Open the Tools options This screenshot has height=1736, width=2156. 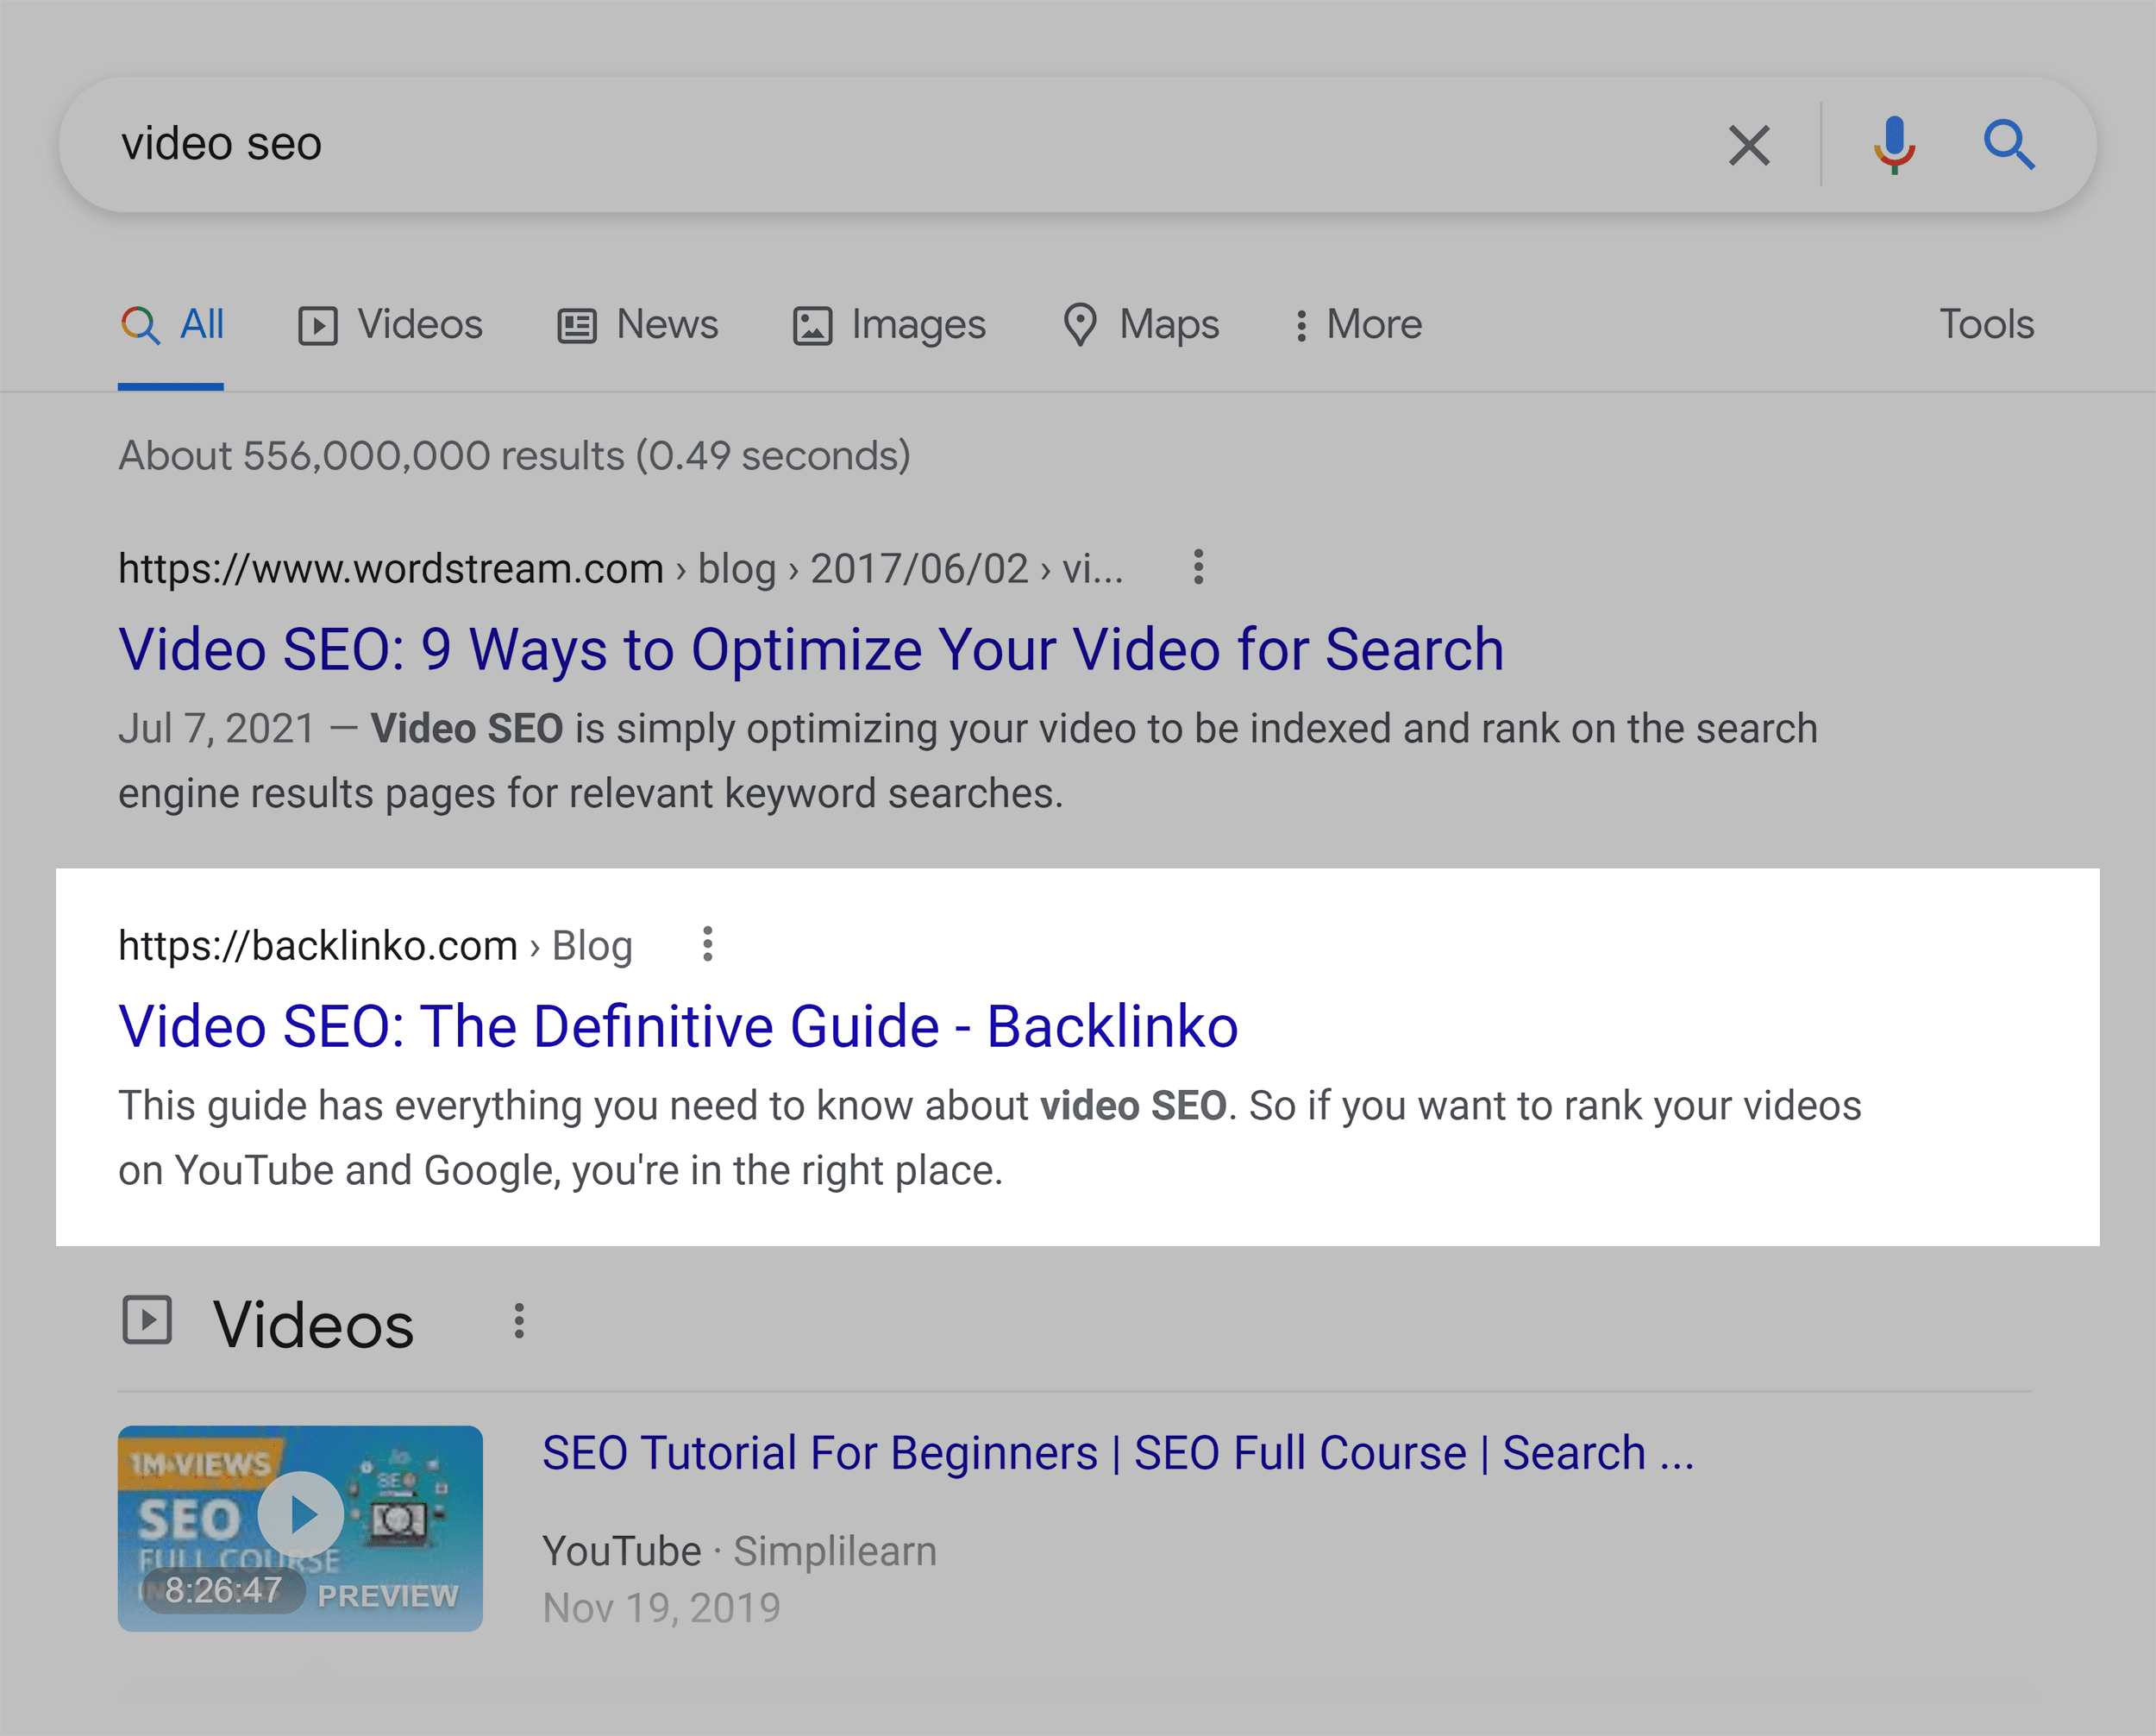click(1986, 324)
